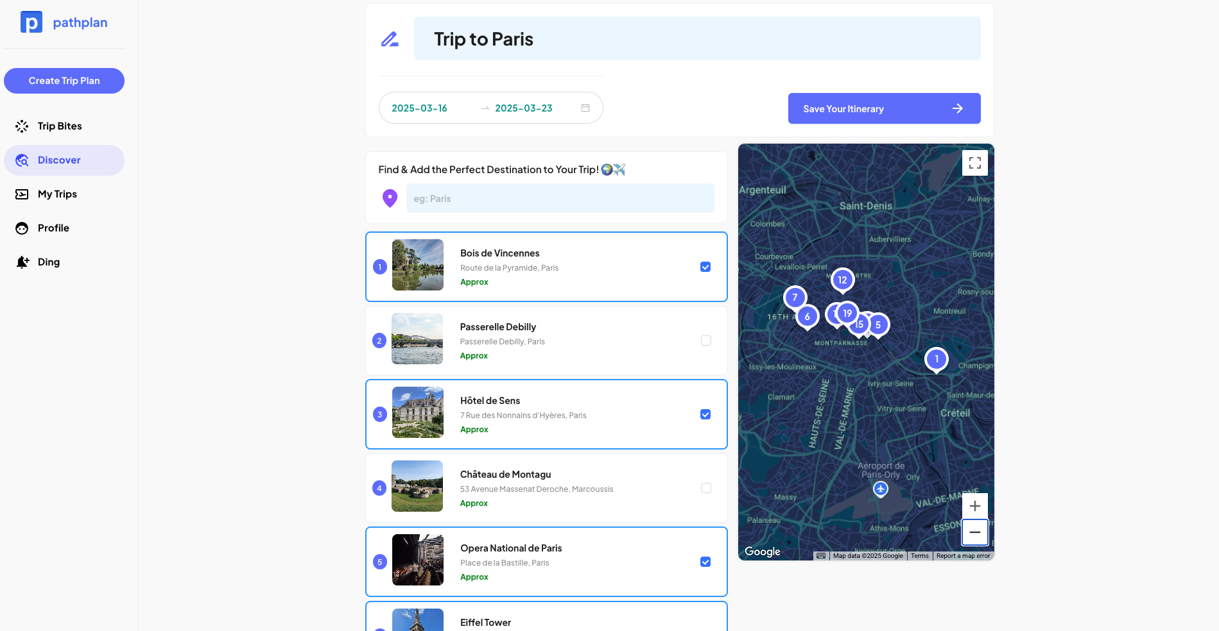
Task: Open Château de Montagu thumbnail
Action: pos(417,486)
